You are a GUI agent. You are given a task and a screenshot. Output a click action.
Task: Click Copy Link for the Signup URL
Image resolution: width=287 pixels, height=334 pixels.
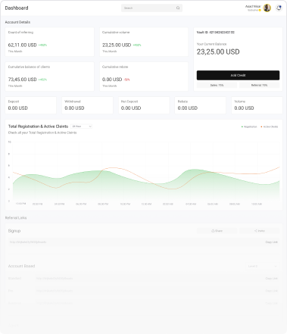tap(271, 242)
